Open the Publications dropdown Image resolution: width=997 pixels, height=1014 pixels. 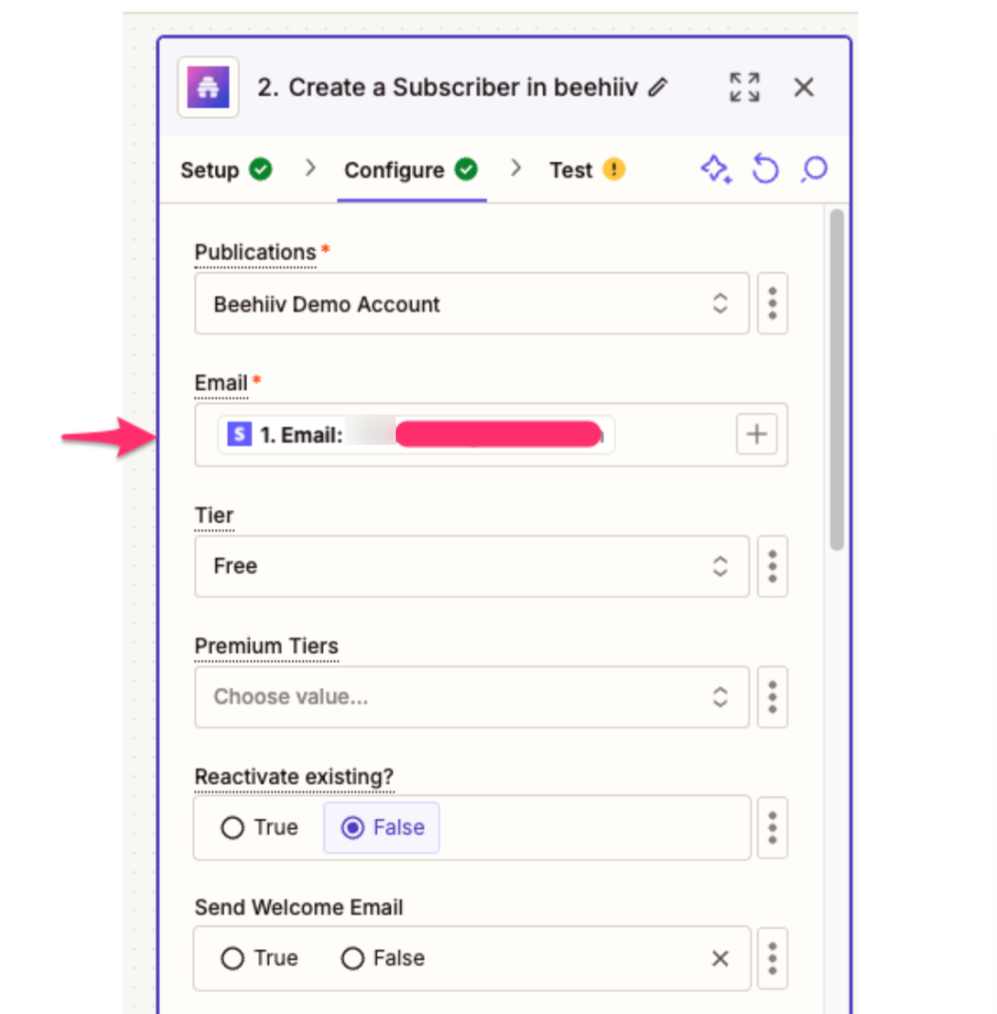point(472,304)
